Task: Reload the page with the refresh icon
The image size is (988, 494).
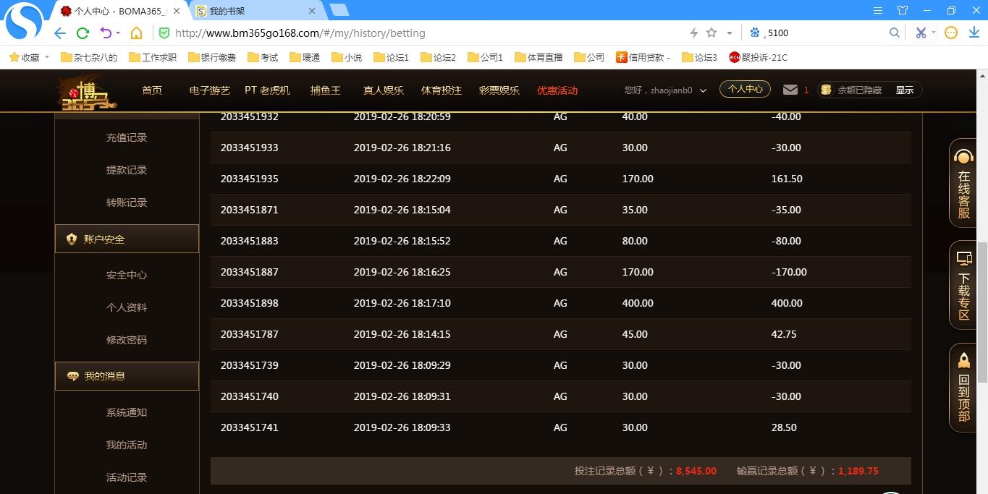Action: pos(83,33)
